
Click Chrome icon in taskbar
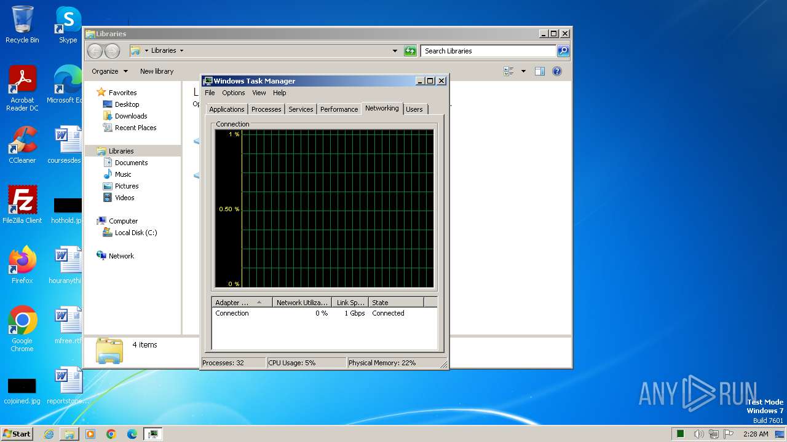click(x=111, y=434)
